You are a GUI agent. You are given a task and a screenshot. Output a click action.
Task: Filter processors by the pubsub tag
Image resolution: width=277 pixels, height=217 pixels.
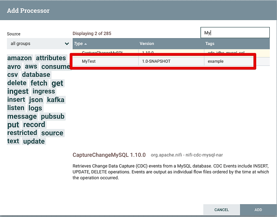pos(53,116)
